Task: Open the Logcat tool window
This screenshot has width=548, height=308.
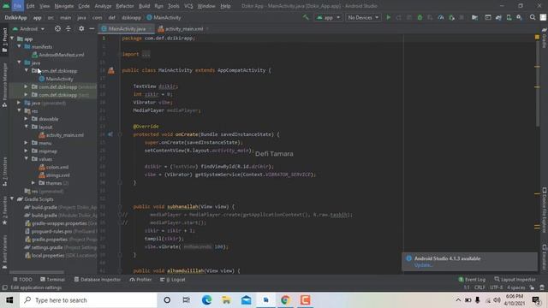Action: (173, 280)
